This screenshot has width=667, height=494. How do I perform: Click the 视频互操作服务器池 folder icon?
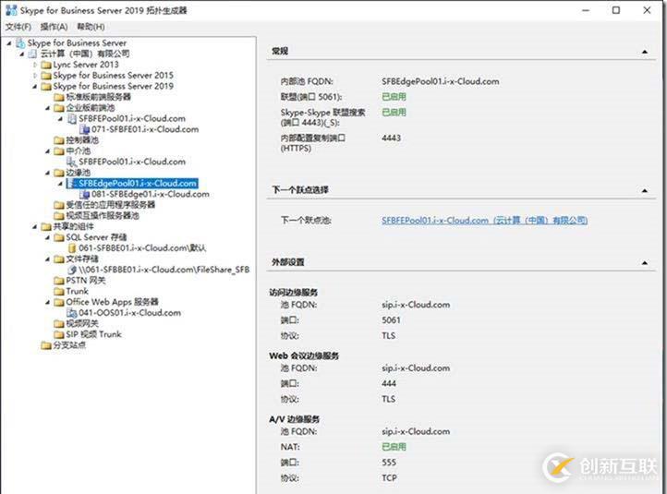click(x=59, y=215)
